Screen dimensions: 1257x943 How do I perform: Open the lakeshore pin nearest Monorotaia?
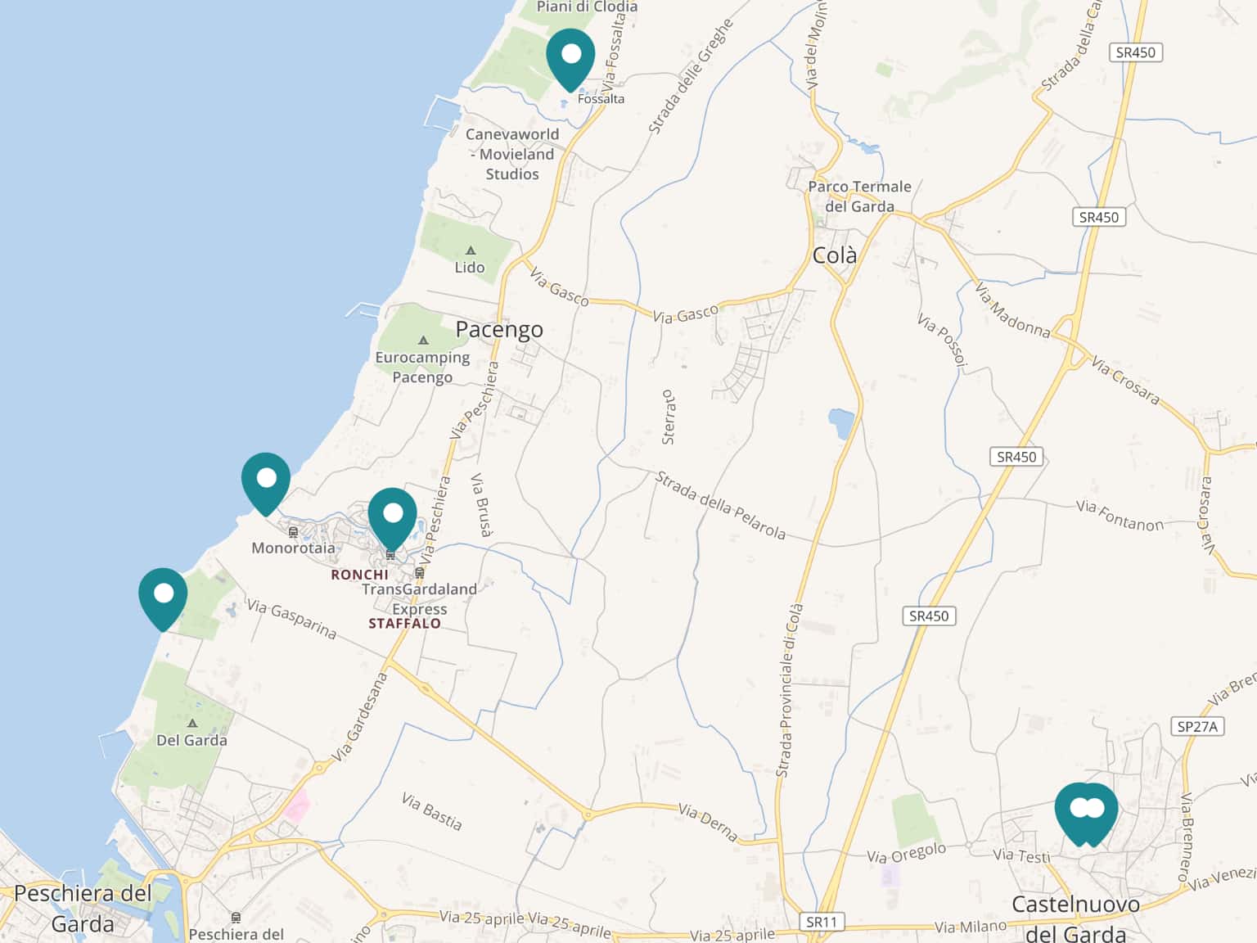266,480
